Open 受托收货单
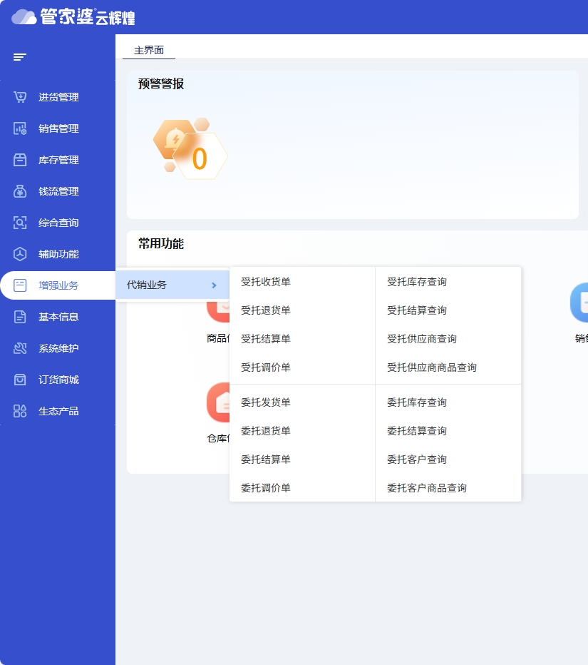588x665 pixels. pyautogui.click(x=266, y=282)
